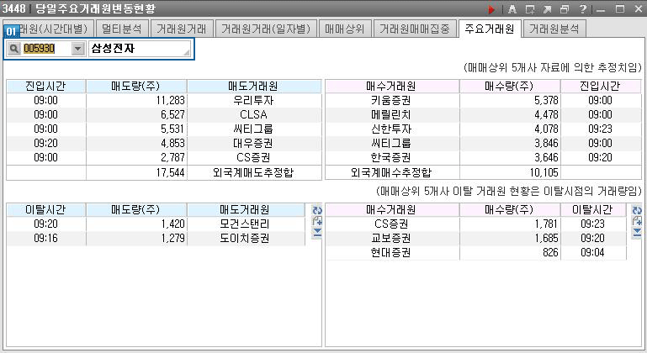647x353 pixels.
Task: Jump to bottom of right departed-buyers list
Action: tap(637, 233)
